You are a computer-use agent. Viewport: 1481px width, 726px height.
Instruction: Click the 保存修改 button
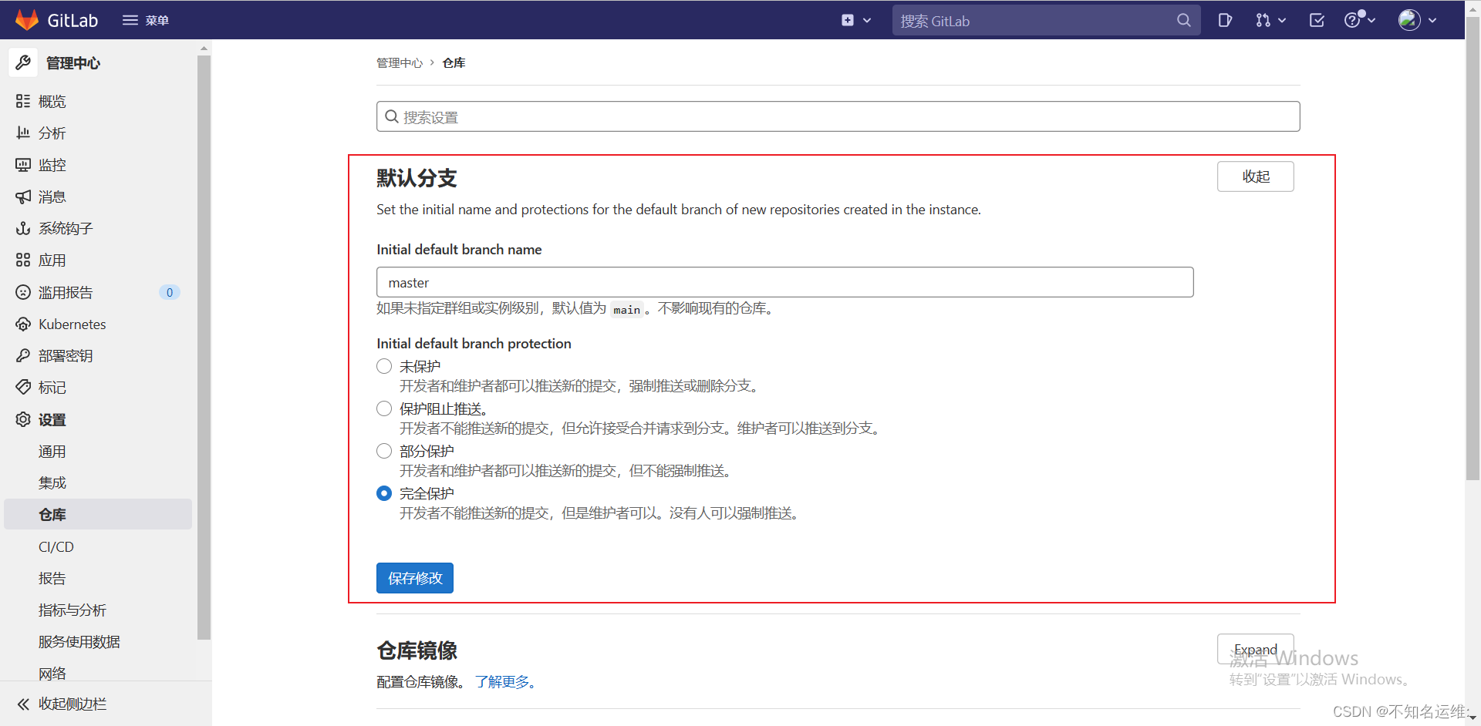415,578
